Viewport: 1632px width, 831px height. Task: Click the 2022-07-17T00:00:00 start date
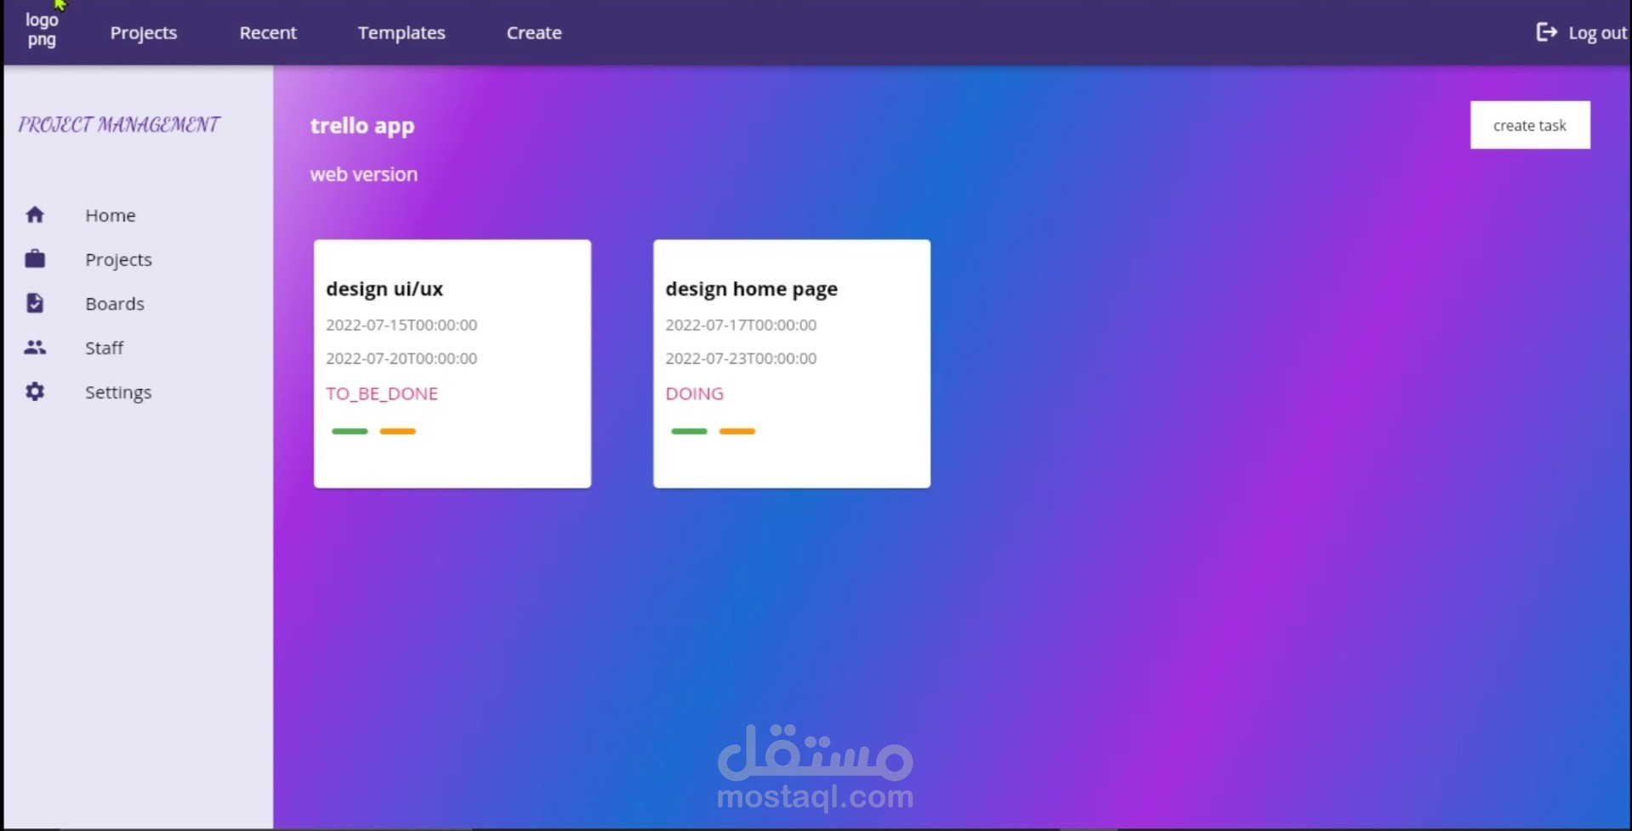pyautogui.click(x=741, y=325)
